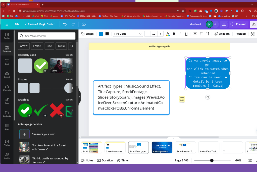Open the shape fill blue color swatch
Viewport: 257px width, 172px height.
[101, 34]
